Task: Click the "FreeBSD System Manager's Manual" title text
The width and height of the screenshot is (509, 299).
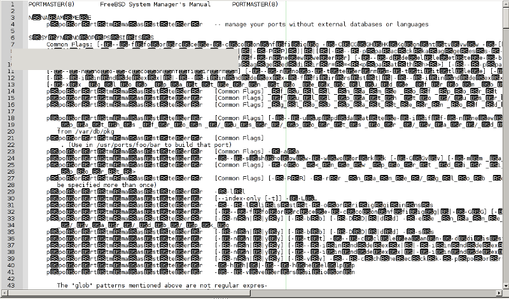Action: (x=141, y=4)
